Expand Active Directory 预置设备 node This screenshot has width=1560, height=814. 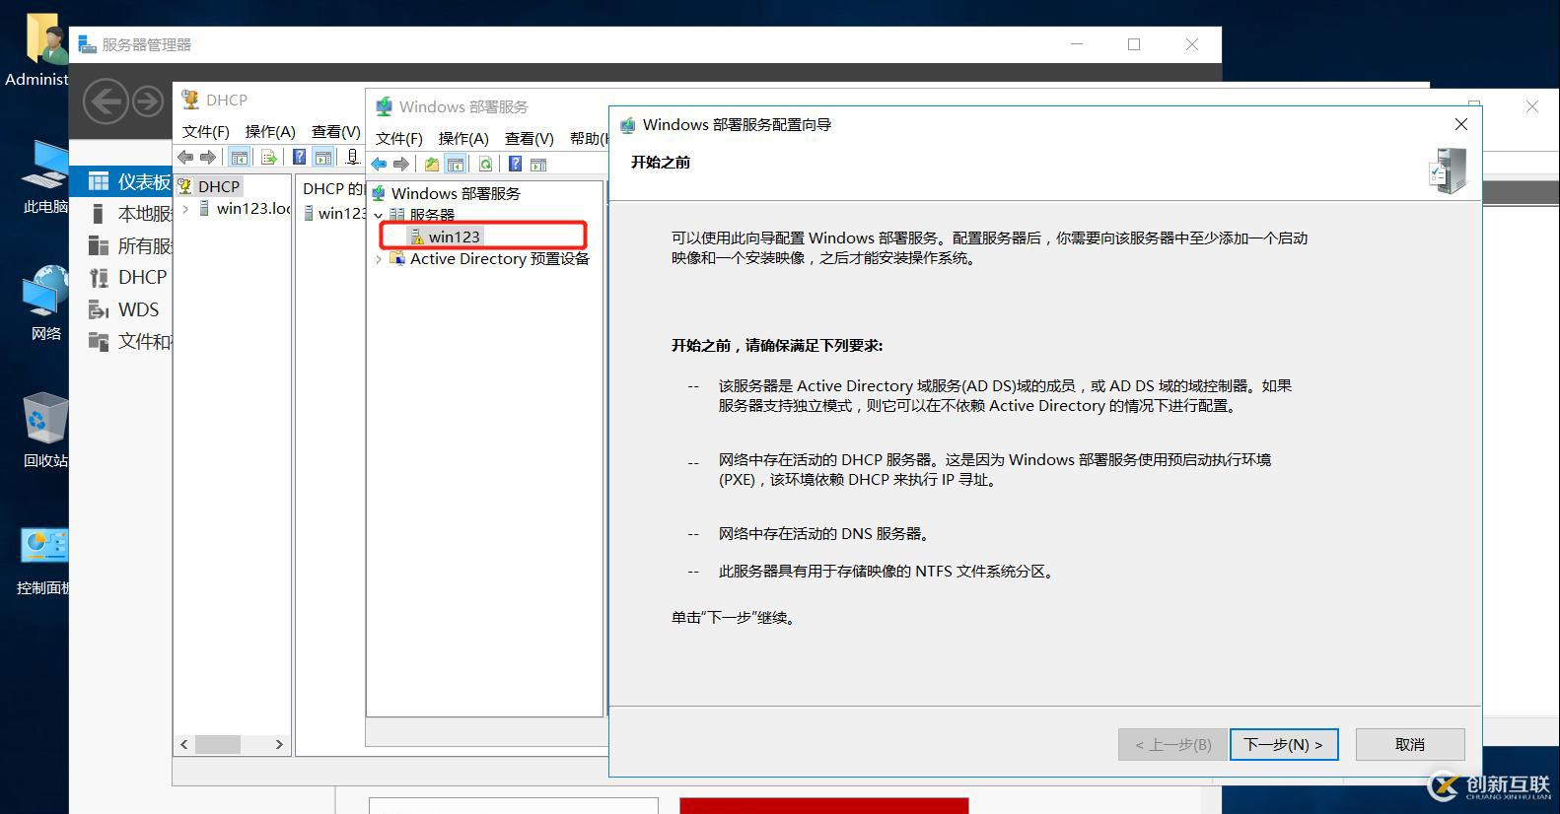click(379, 259)
